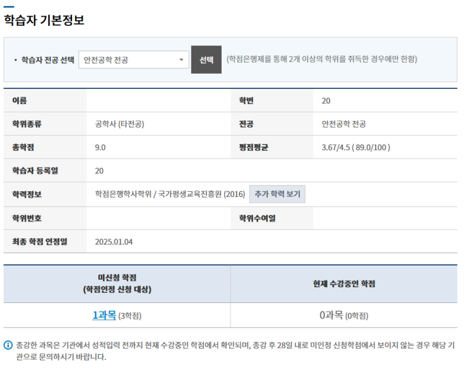This screenshot has height=375, width=469.
Task: Click the 선택 button
Action: pos(206,60)
